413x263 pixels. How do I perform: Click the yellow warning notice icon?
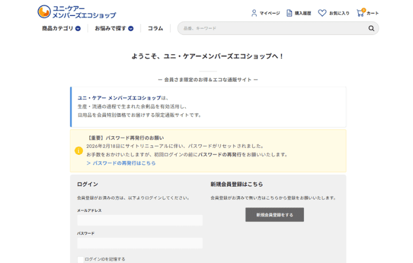[79, 151]
